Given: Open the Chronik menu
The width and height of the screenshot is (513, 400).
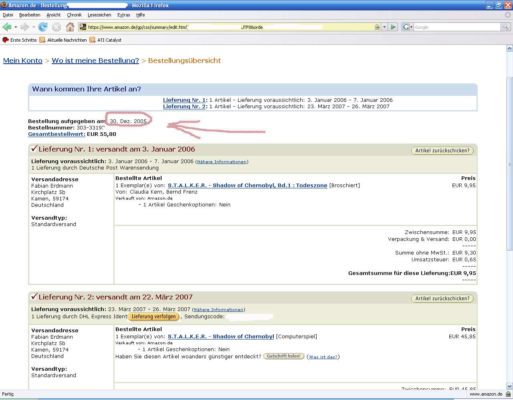Looking at the screenshot, I should click(x=74, y=15).
